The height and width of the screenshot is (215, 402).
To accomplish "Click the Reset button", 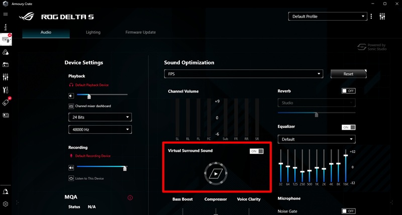I will tap(348, 74).
